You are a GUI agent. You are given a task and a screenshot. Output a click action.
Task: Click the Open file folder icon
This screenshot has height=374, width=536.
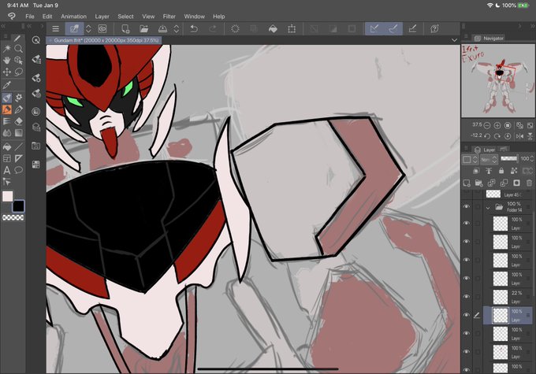(144, 28)
